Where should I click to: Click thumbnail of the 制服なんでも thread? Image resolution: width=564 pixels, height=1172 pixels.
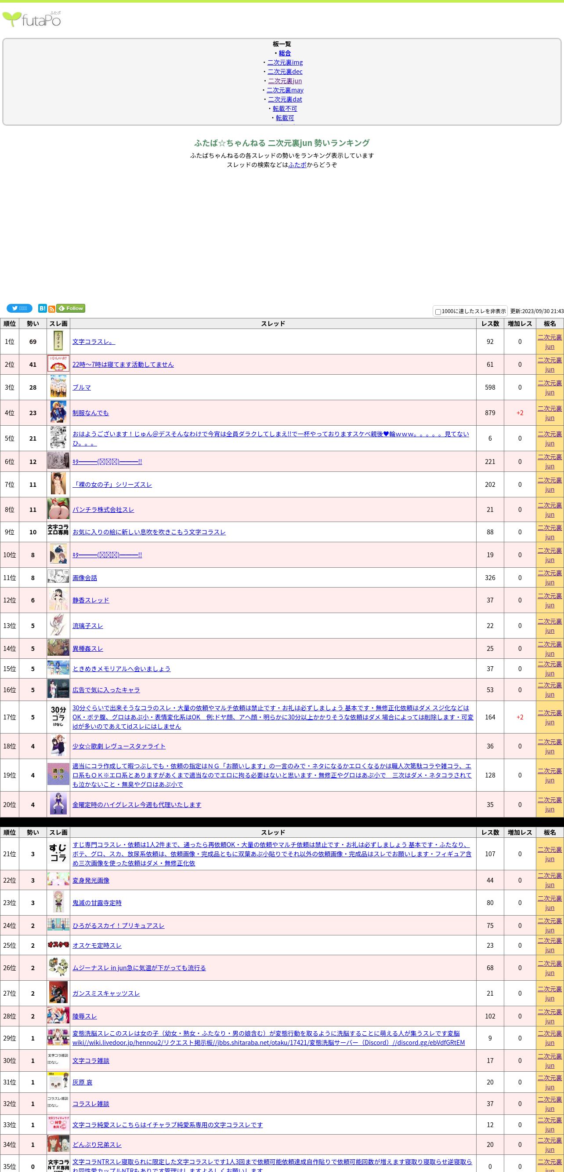coord(58,413)
